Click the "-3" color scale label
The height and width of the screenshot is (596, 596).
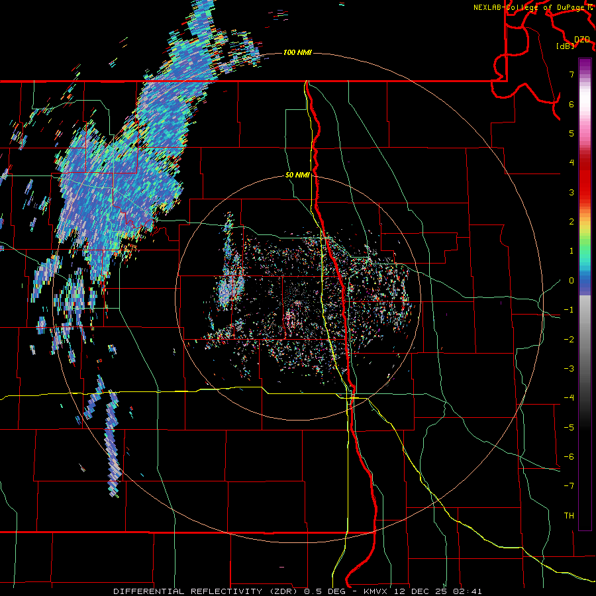click(569, 369)
